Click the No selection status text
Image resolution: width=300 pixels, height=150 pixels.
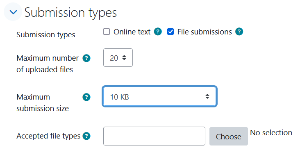[271, 133]
